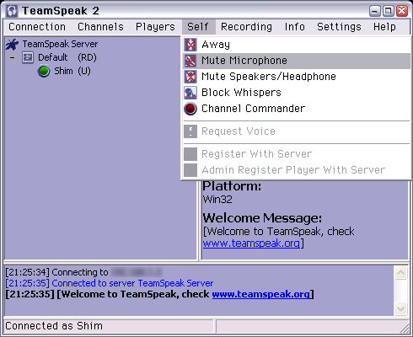The image size is (413, 337).
Task: Click the "Win32" platform value
Action: [217, 200]
